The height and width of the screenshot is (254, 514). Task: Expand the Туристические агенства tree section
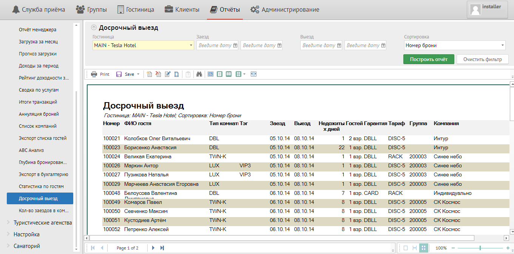click(x=9, y=222)
